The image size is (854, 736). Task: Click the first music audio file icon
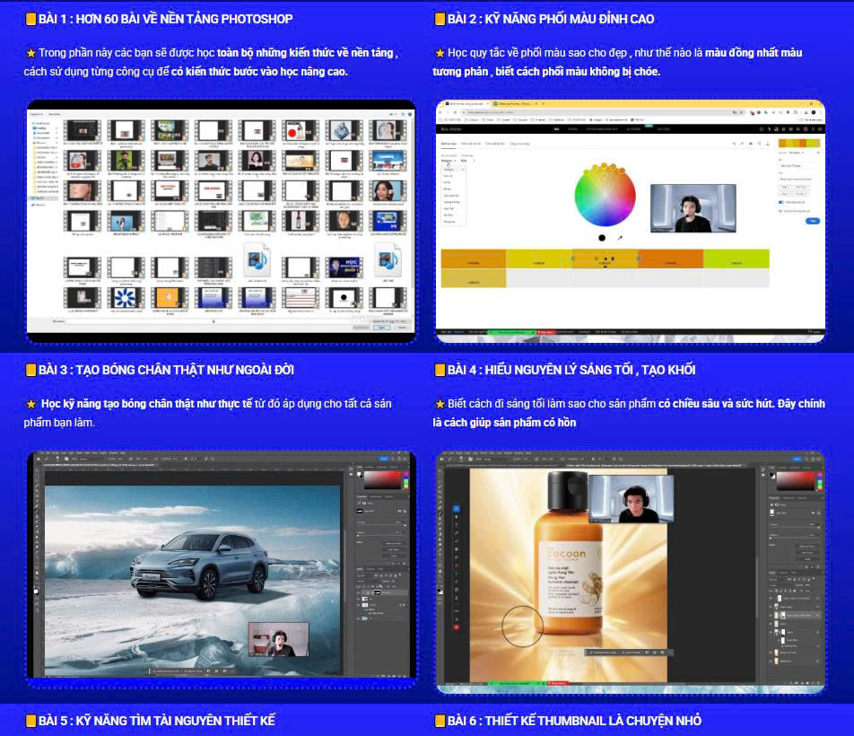[257, 259]
